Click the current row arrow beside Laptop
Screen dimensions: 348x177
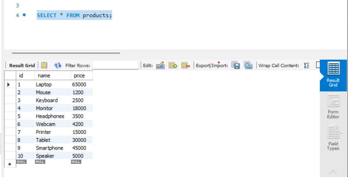pyautogui.click(x=9, y=84)
